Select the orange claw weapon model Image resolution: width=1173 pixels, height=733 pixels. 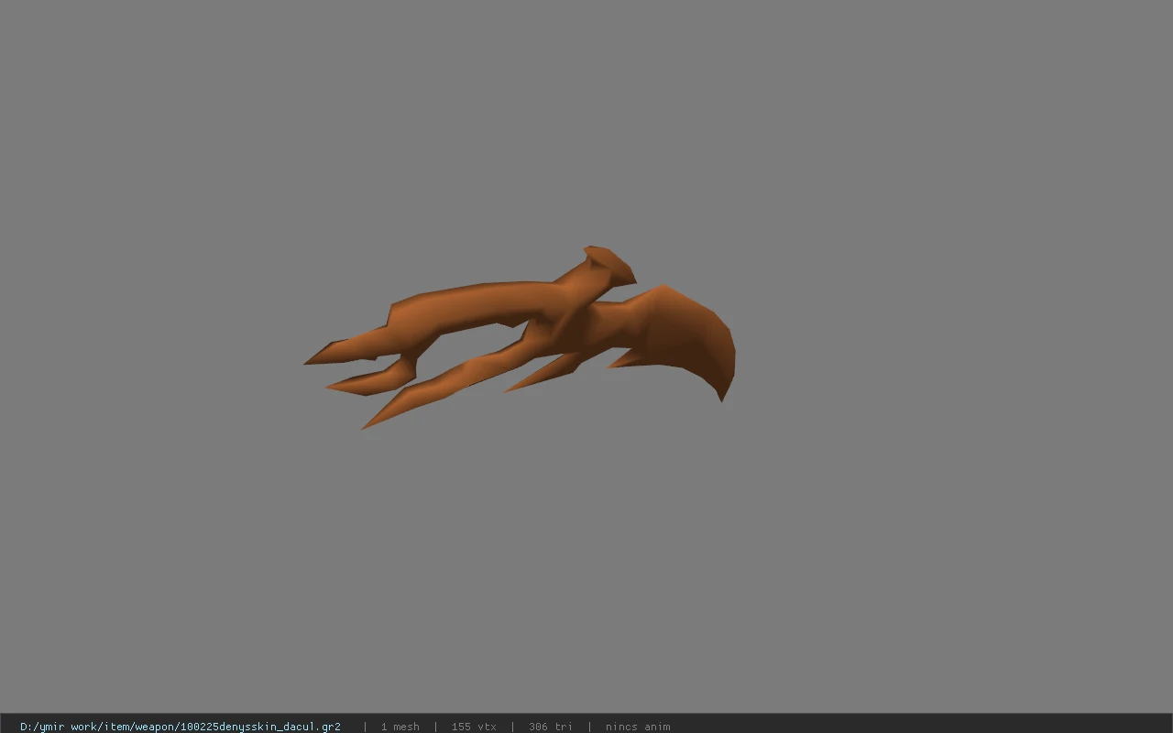[520, 337]
